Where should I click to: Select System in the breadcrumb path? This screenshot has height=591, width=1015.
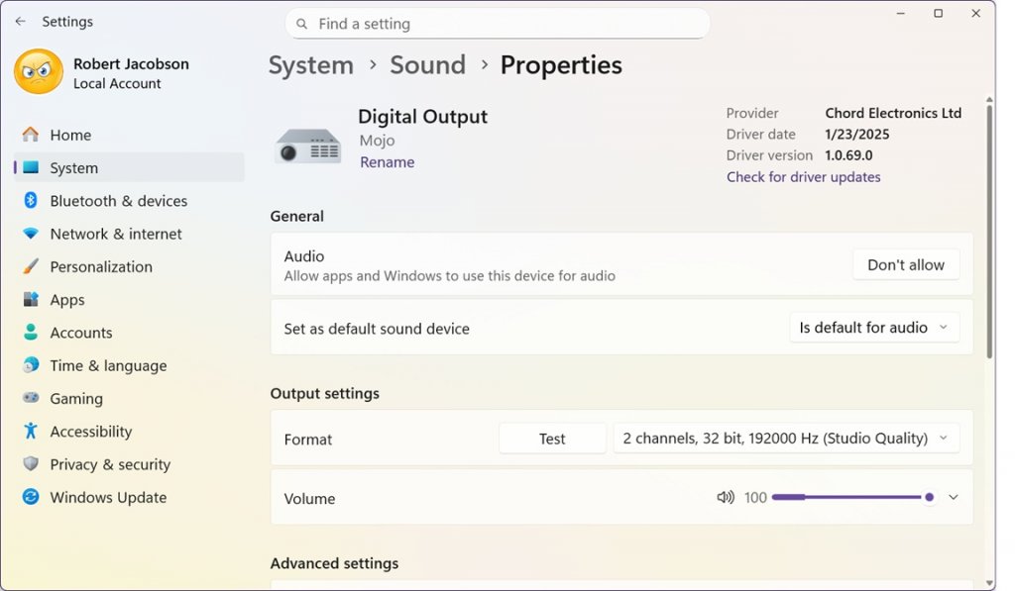pos(310,64)
